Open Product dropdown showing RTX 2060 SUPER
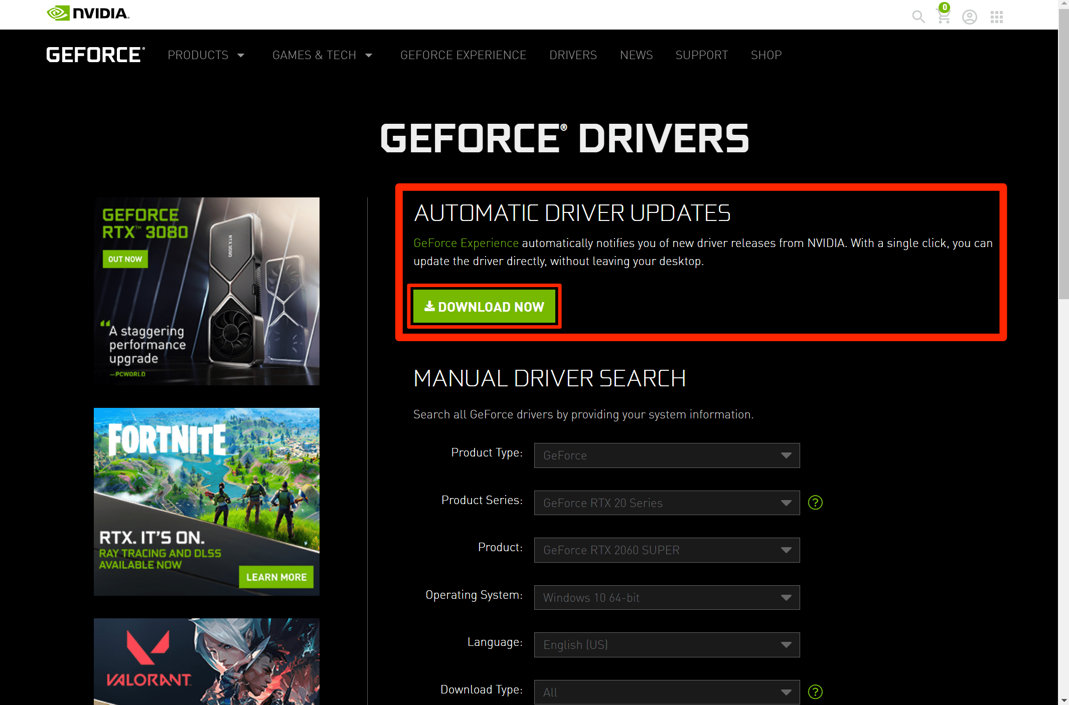The image size is (1069, 705). point(666,550)
